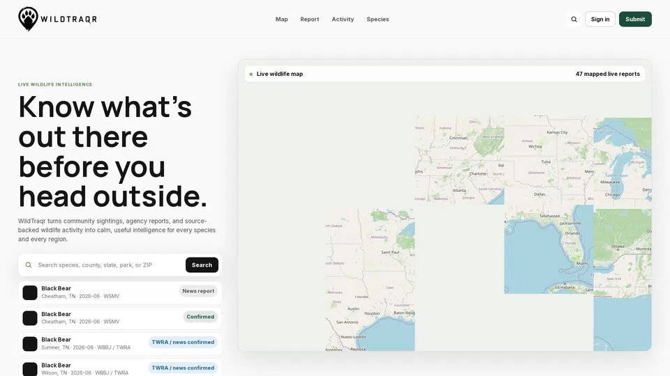Click thumbnail of Cheatham Confirmed entry
This screenshot has width=670, height=376.
tap(30, 318)
